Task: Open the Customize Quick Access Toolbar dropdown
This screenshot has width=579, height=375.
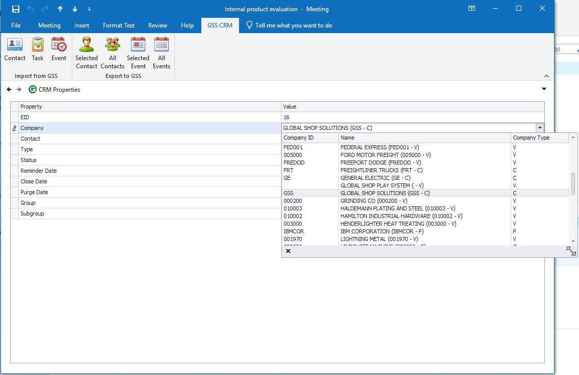Action: click(x=89, y=9)
